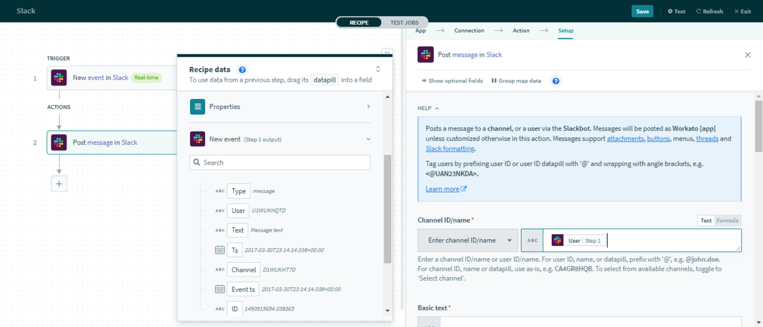
Task: Click the datapill Search field
Action: (x=280, y=162)
